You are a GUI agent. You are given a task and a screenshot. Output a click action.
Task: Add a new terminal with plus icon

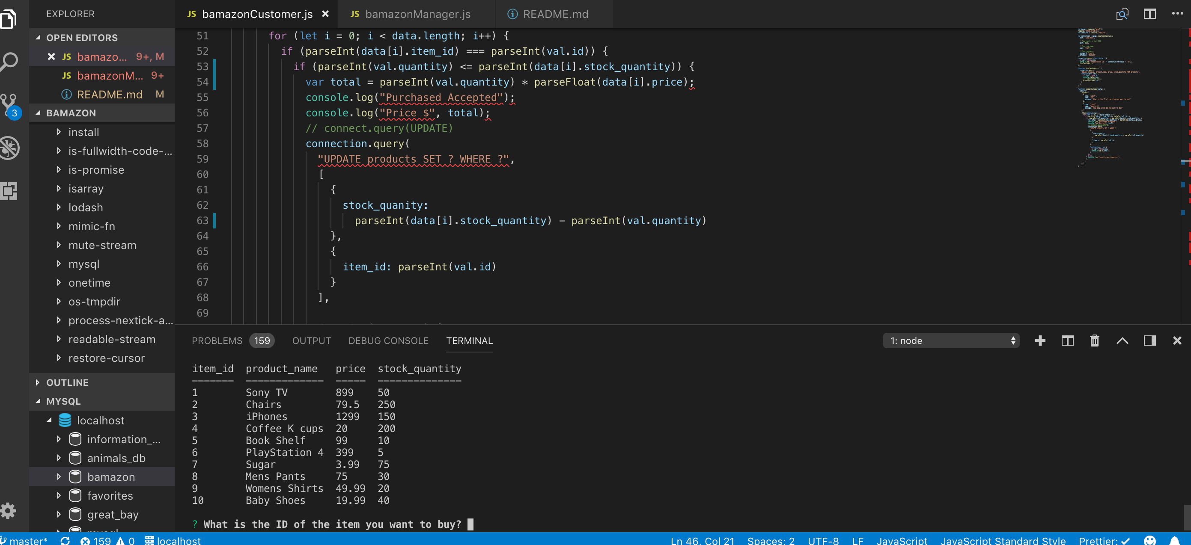click(x=1040, y=341)
